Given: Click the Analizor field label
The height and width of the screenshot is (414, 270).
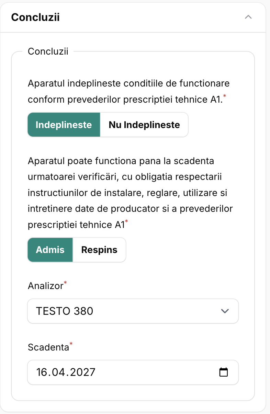Looking at the screenshot, I should 45,286.
